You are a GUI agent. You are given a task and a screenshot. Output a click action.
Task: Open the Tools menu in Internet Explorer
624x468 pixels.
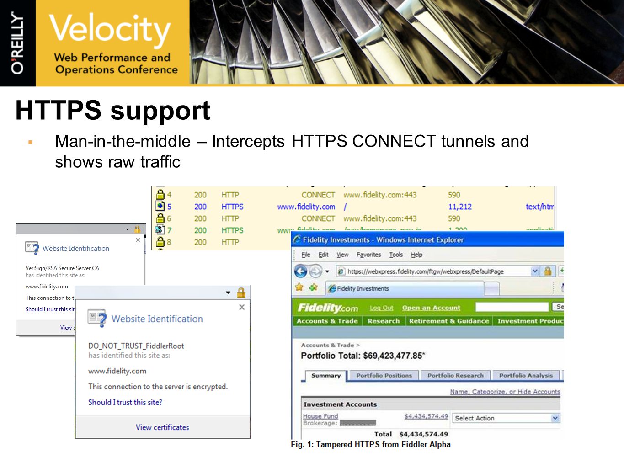tap(396, 255)
